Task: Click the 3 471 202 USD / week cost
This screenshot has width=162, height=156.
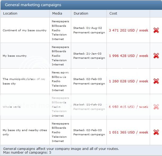Action: [x=129, y=30]
